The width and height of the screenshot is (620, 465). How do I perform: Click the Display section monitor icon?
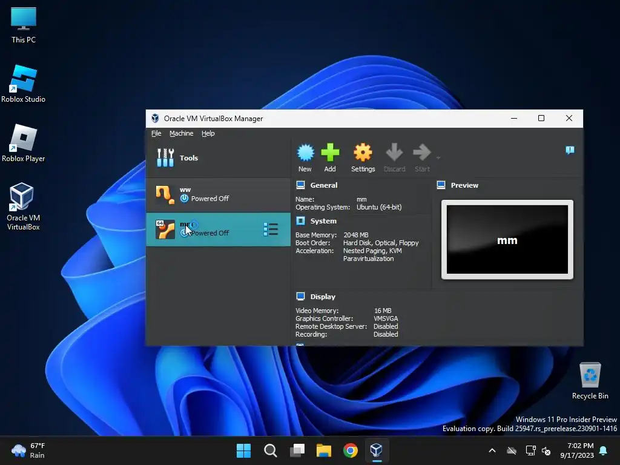point(300,296)
